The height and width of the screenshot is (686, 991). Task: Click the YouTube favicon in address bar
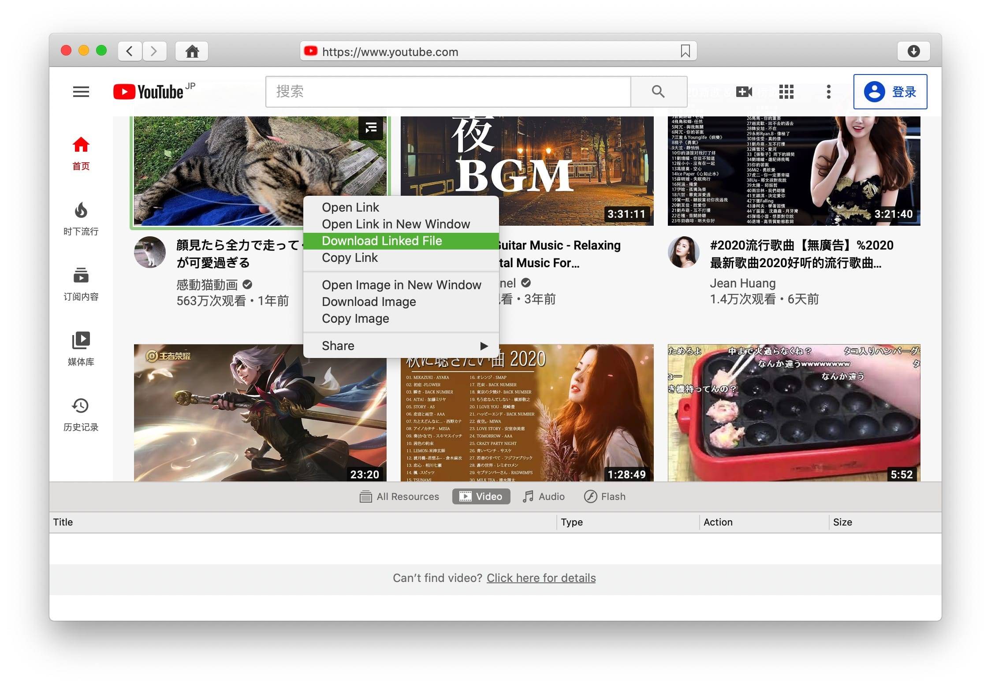point(311,51)
